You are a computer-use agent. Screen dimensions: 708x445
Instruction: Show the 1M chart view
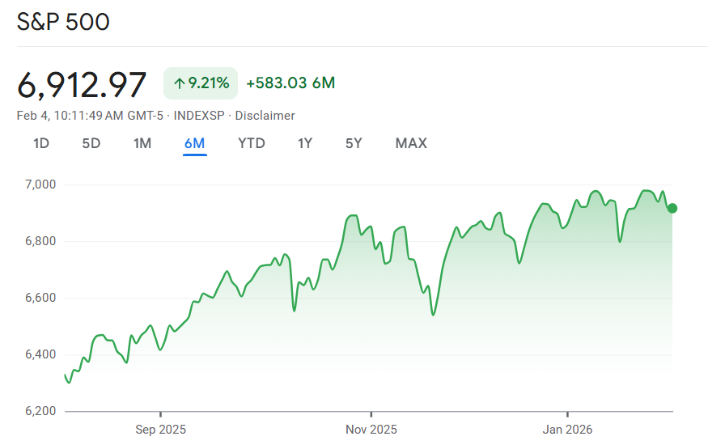pos(142,143)
